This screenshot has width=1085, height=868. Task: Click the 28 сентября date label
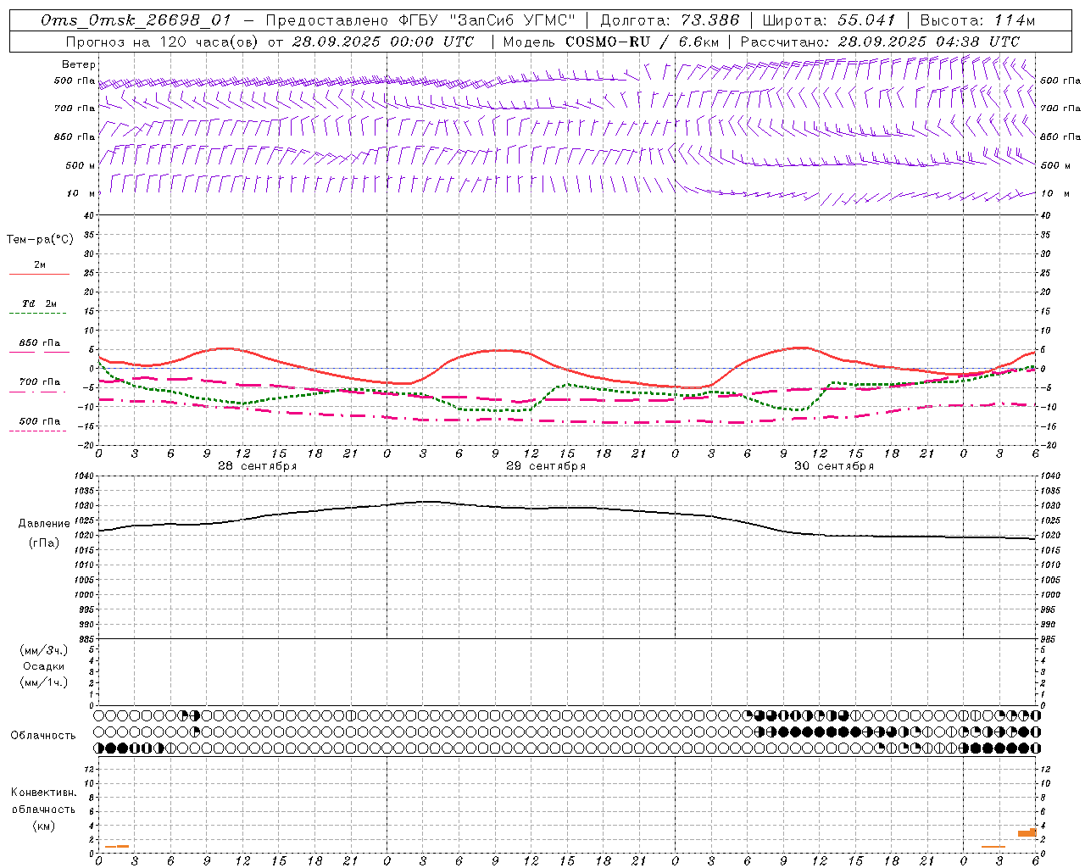tap(257, 466)
